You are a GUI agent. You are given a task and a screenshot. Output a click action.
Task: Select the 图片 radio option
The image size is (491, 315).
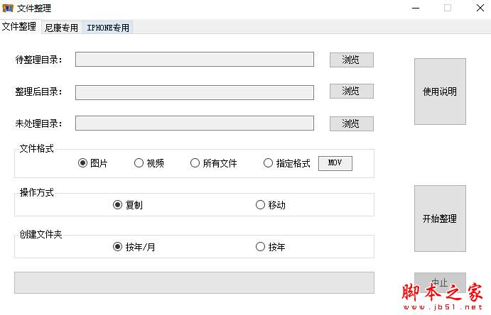pyautogui.click(x=83, y=163)
